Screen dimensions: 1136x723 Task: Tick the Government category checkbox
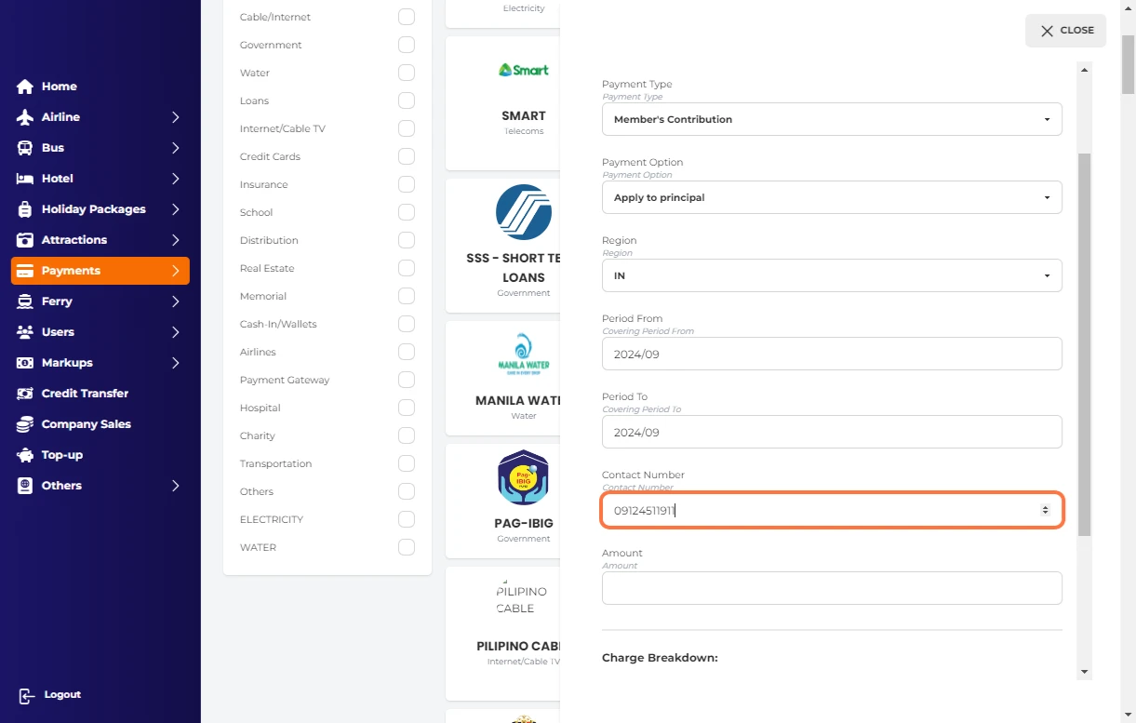click(x=407, y=45)
